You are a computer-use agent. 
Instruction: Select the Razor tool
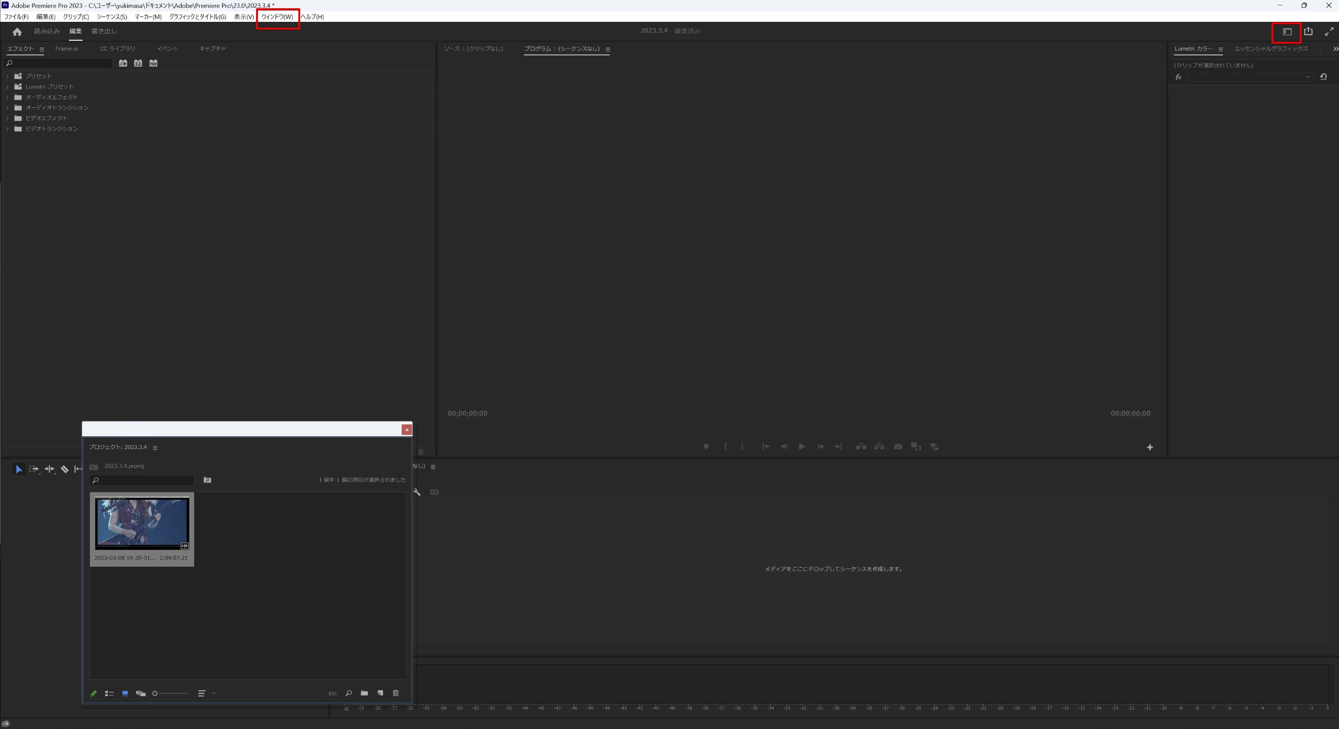tap(65, 469)
